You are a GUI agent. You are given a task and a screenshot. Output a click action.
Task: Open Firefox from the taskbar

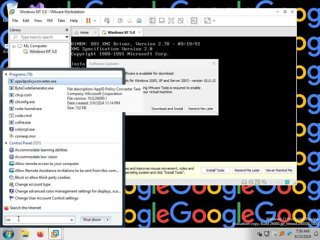tap(40, 234)
